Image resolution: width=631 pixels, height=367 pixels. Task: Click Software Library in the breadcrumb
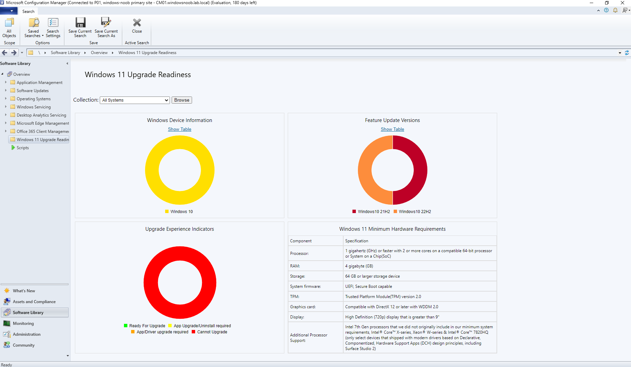pos(65,53)
